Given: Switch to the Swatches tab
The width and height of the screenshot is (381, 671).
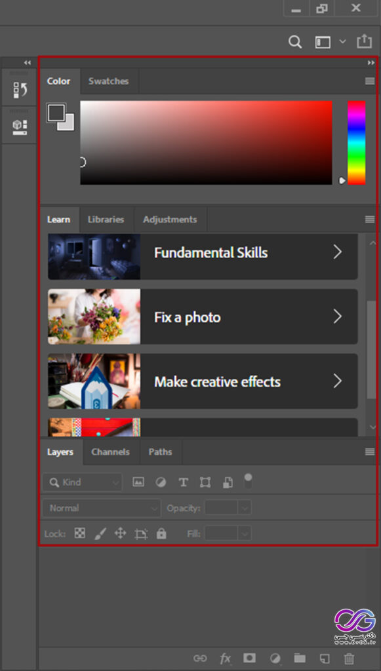Looking at the screenshot, I should pos(108,81).
